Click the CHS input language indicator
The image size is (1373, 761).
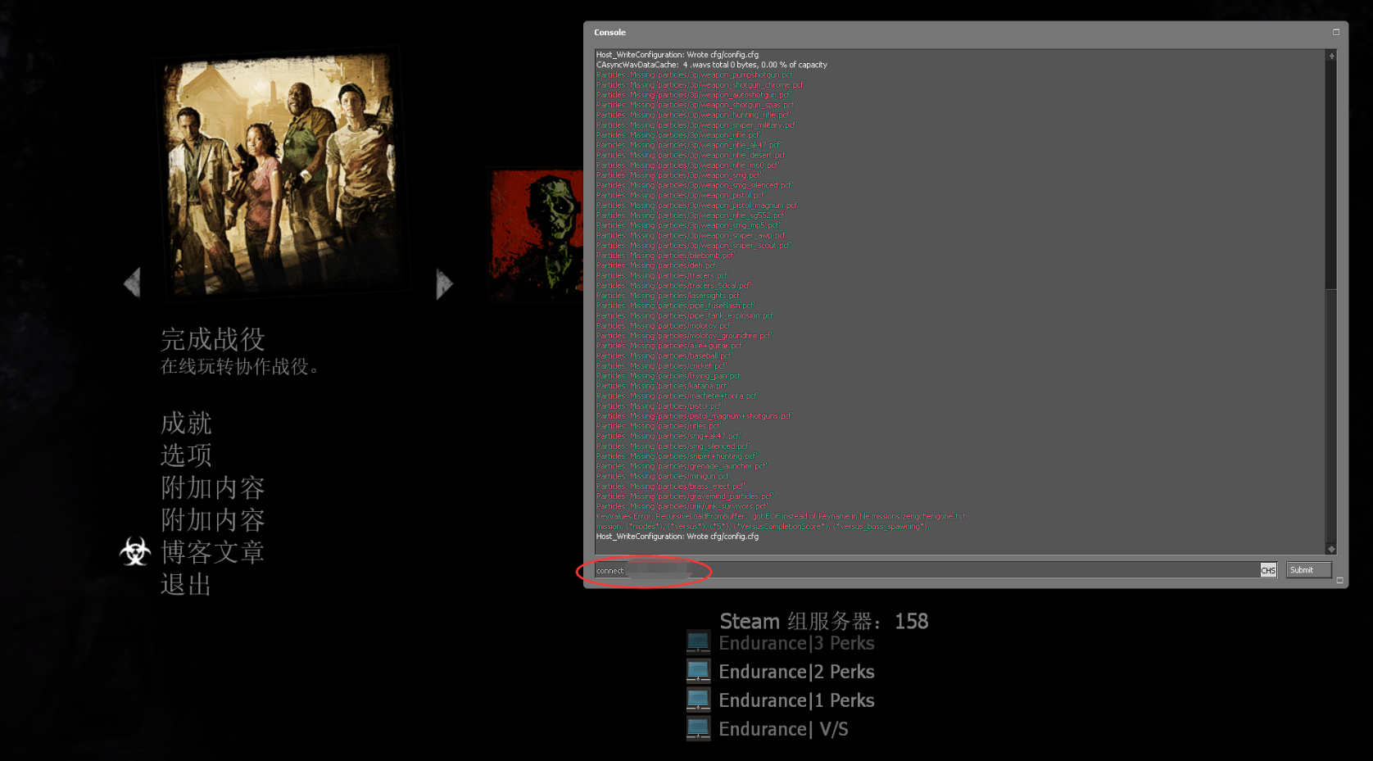pyautogui.click(x=1268, y=570)
